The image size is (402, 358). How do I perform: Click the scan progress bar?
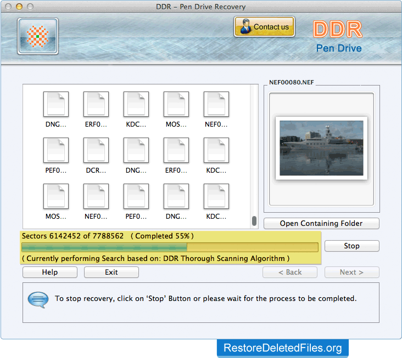tap(170, 247)
